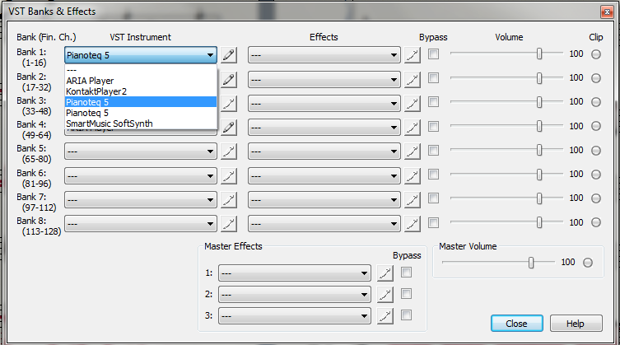Open Bank 7 VST Instrument dropdown
The width and height of the screenshot is (620, 345).
140,200
